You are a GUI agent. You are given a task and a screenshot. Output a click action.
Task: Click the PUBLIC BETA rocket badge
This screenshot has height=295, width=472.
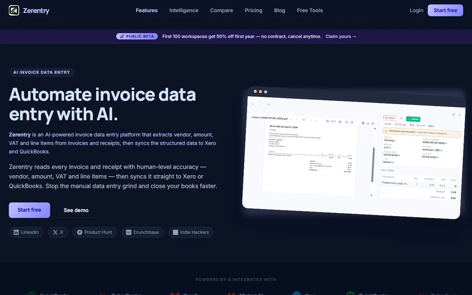pyautogui.click(x=137, y=37)
